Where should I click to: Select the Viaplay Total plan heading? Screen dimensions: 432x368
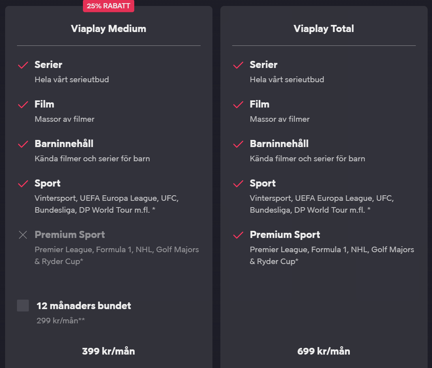(324, 29)
